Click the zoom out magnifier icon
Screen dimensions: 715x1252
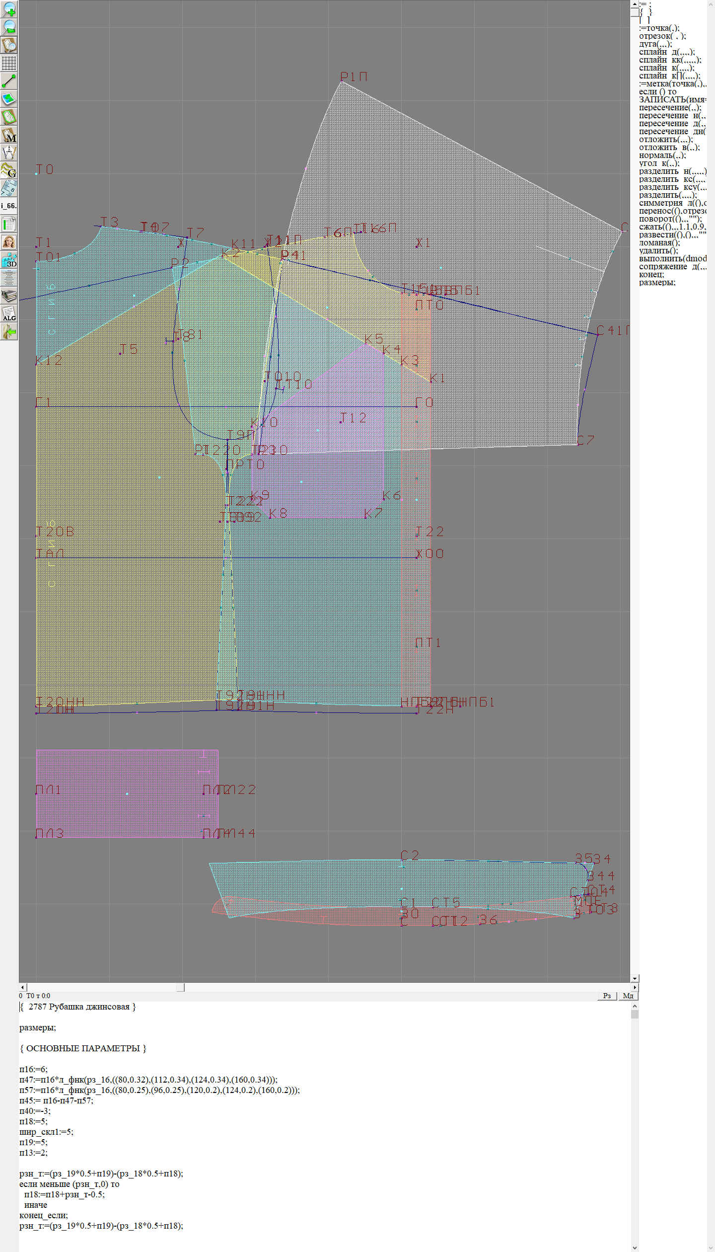9,27
